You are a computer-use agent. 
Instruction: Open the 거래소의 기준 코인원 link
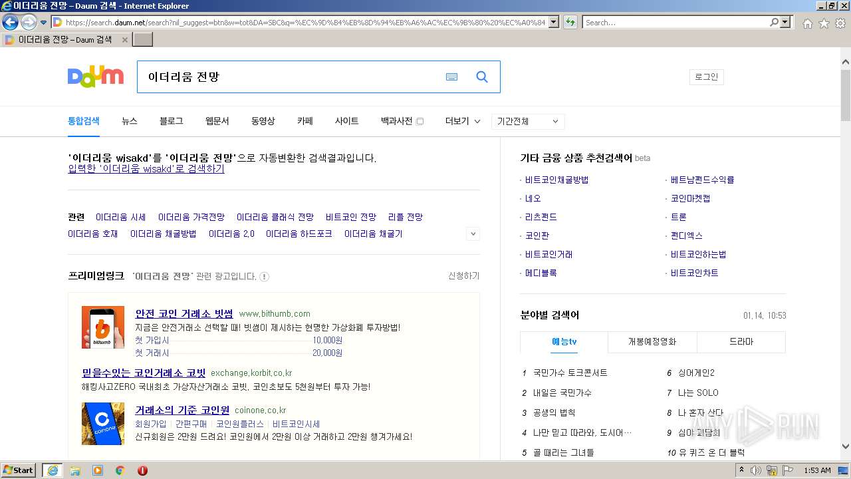pos(182,410)
